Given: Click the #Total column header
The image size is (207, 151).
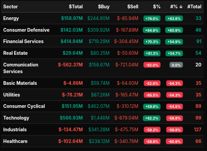Looking at the screenshot, I should click(x=194, y=6).
